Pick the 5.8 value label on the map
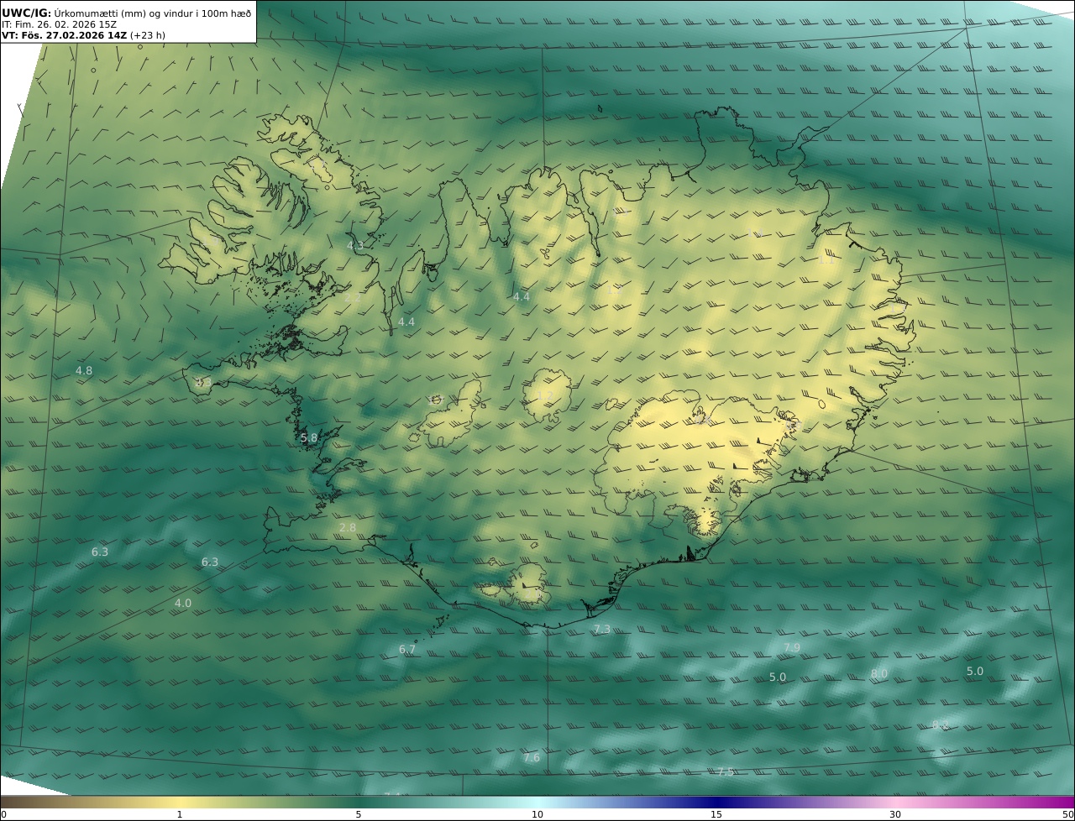The height and width of the screenshot is (821, 1075). coord(309,437)
